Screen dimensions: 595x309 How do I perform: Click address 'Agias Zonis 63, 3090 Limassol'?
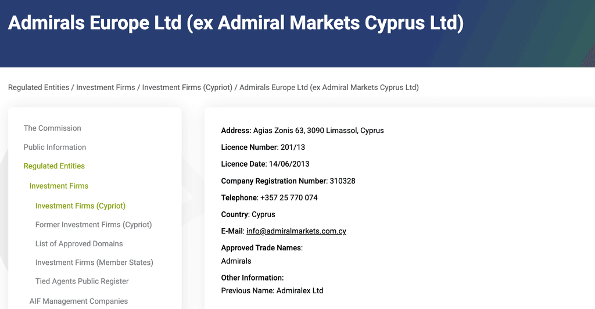[306, 131]
